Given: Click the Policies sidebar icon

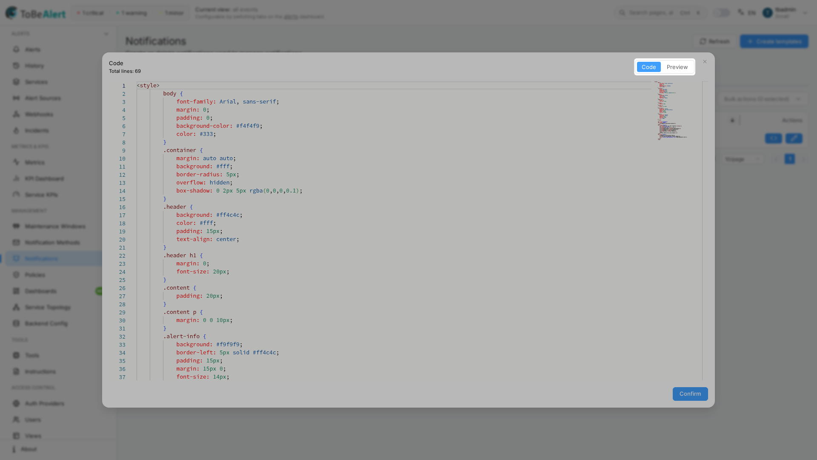Looking at the screenshot, I should click(16, 275).
